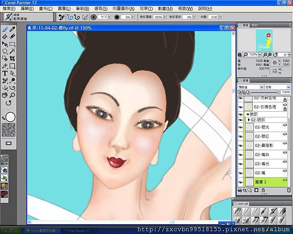Collapse the 臉部 layer group
The image size is (293, 234).
tap(248, 114)
